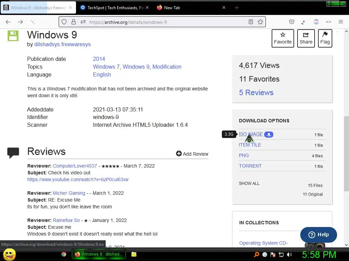The height and width of the screenshot is (261, 349).
Task: Open the smiley face start menu
Action: point(10,254)
